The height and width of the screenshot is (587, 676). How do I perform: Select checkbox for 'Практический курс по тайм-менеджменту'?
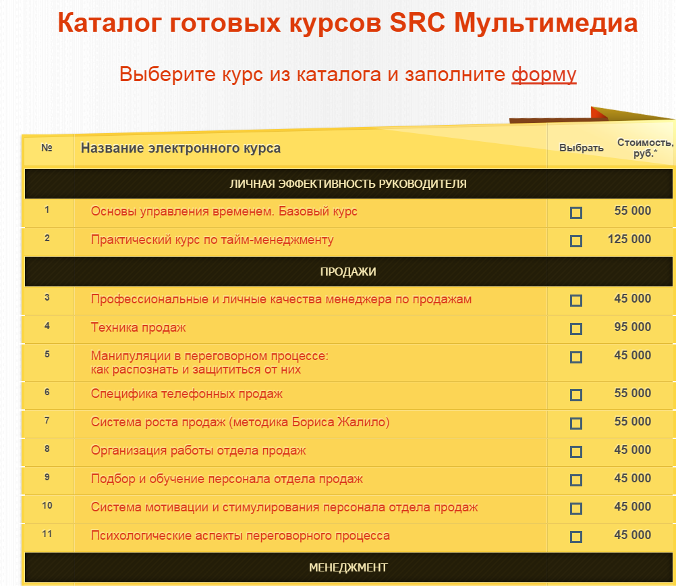[576, 241]
